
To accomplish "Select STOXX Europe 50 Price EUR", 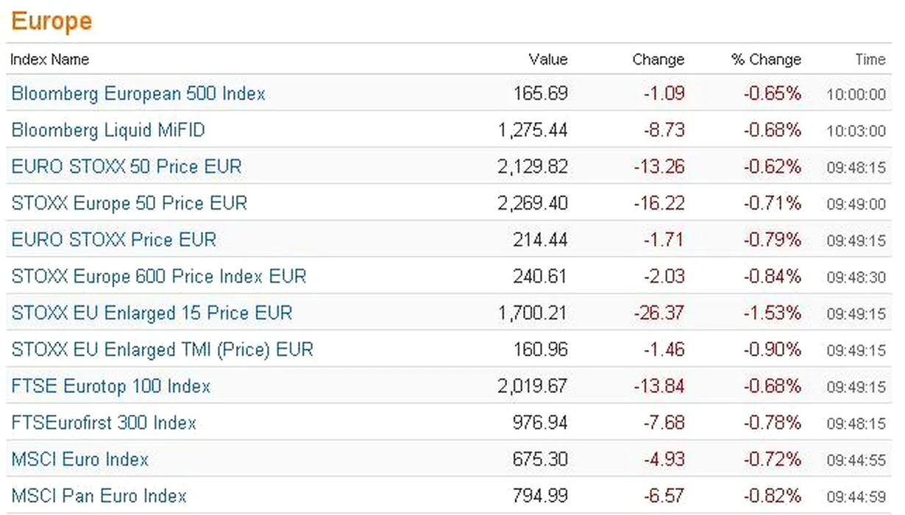I will 129,203.
